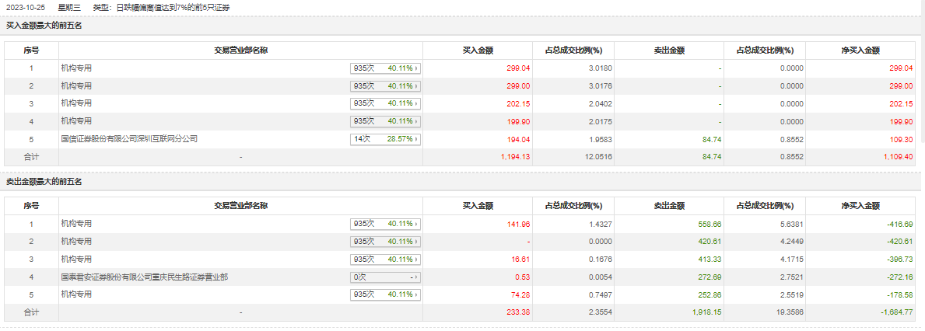Click 交易营业部名称 header in sell table
925x331 pixels.
[241, 206]
